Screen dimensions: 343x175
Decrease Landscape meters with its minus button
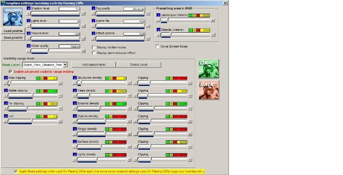158,20
